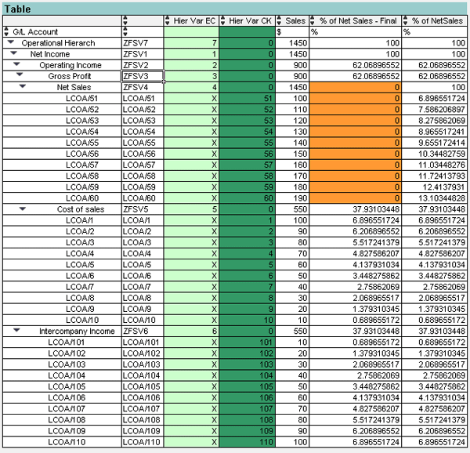Click sort arrows in second column's top header
470x453 pixels.
coord(126,20)
